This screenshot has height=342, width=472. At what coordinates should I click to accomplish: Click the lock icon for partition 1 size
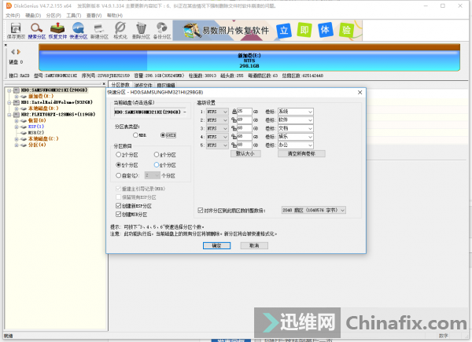234,112
